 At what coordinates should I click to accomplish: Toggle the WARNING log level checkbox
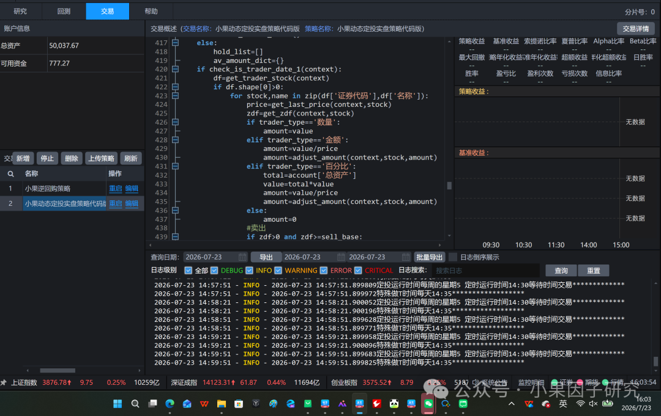click(278, 271)
